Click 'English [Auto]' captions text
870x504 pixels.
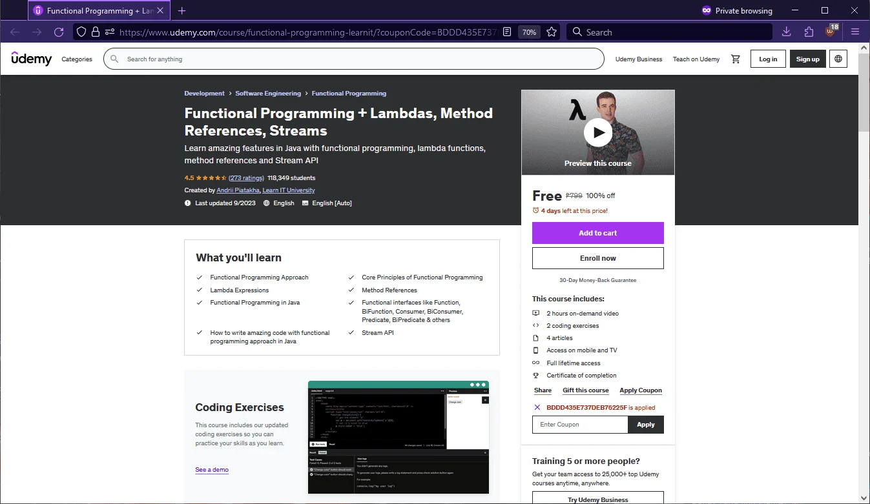pyautogui.click(x=332, y=203)
